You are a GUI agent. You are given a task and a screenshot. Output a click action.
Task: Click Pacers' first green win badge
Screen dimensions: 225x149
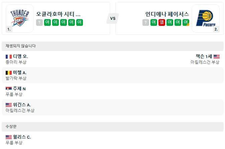click(x=154, y=22)
